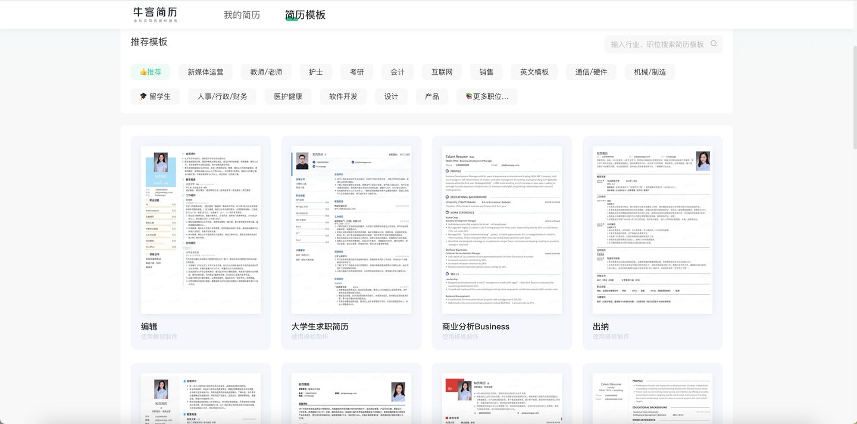
Task: Select the 推荐 category tag
Action: click(151, 72)
